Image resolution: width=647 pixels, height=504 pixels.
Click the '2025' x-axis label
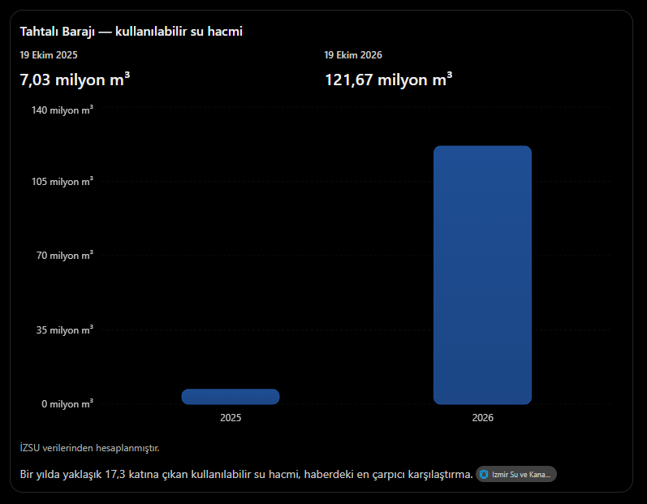(x=231, y=418)
